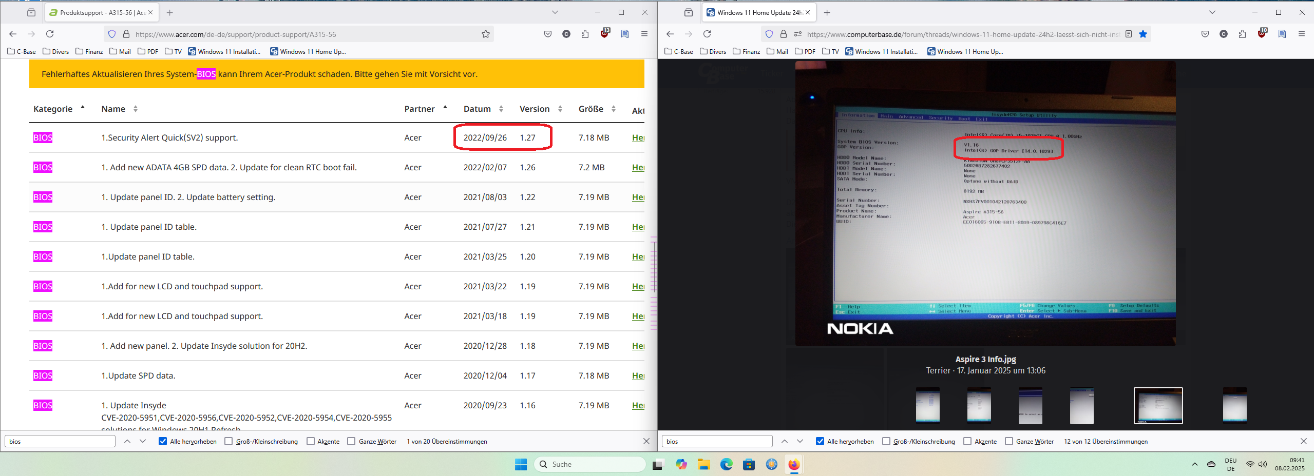Open Microsoft Store from the taskbar
Screen dimensions: 1314x476
click(x=749, y=464)
